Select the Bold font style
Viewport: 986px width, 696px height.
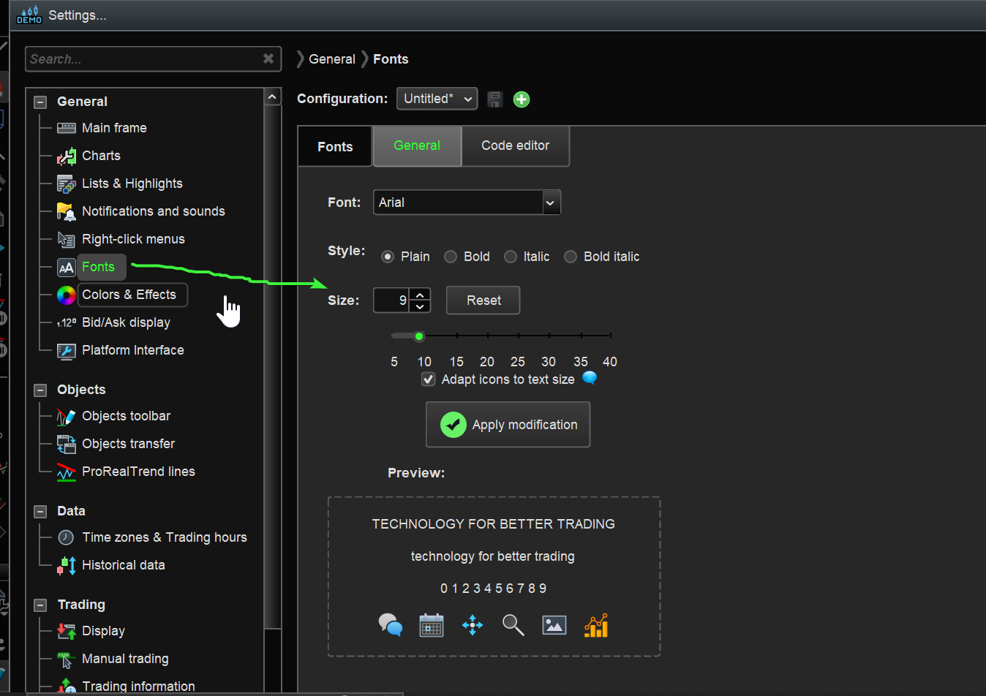click(451, 257)
